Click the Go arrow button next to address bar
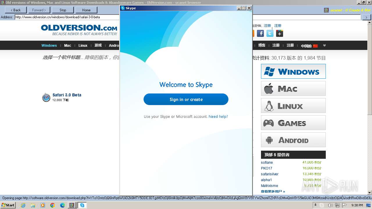The width and height of the screenshot is (372, 209). 366,17
